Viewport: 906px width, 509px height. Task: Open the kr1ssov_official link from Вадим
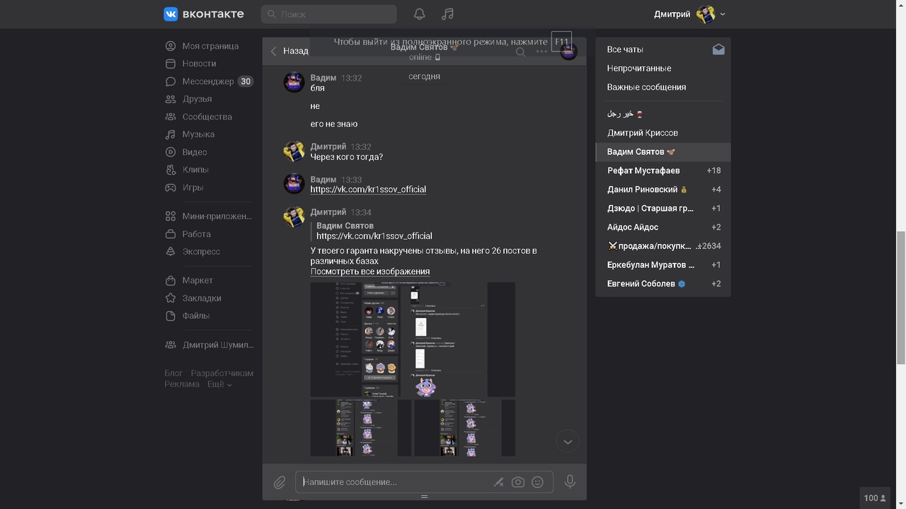pyautogui.click(x=368, y=189)
